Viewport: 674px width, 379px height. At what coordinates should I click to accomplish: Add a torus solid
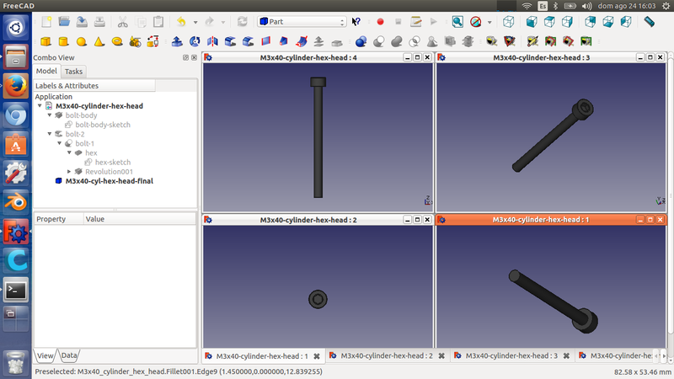pos(118,40)
